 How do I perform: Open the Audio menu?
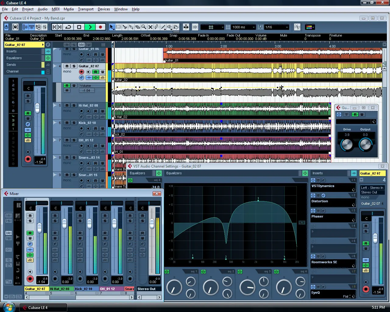(x=42, y=9)
